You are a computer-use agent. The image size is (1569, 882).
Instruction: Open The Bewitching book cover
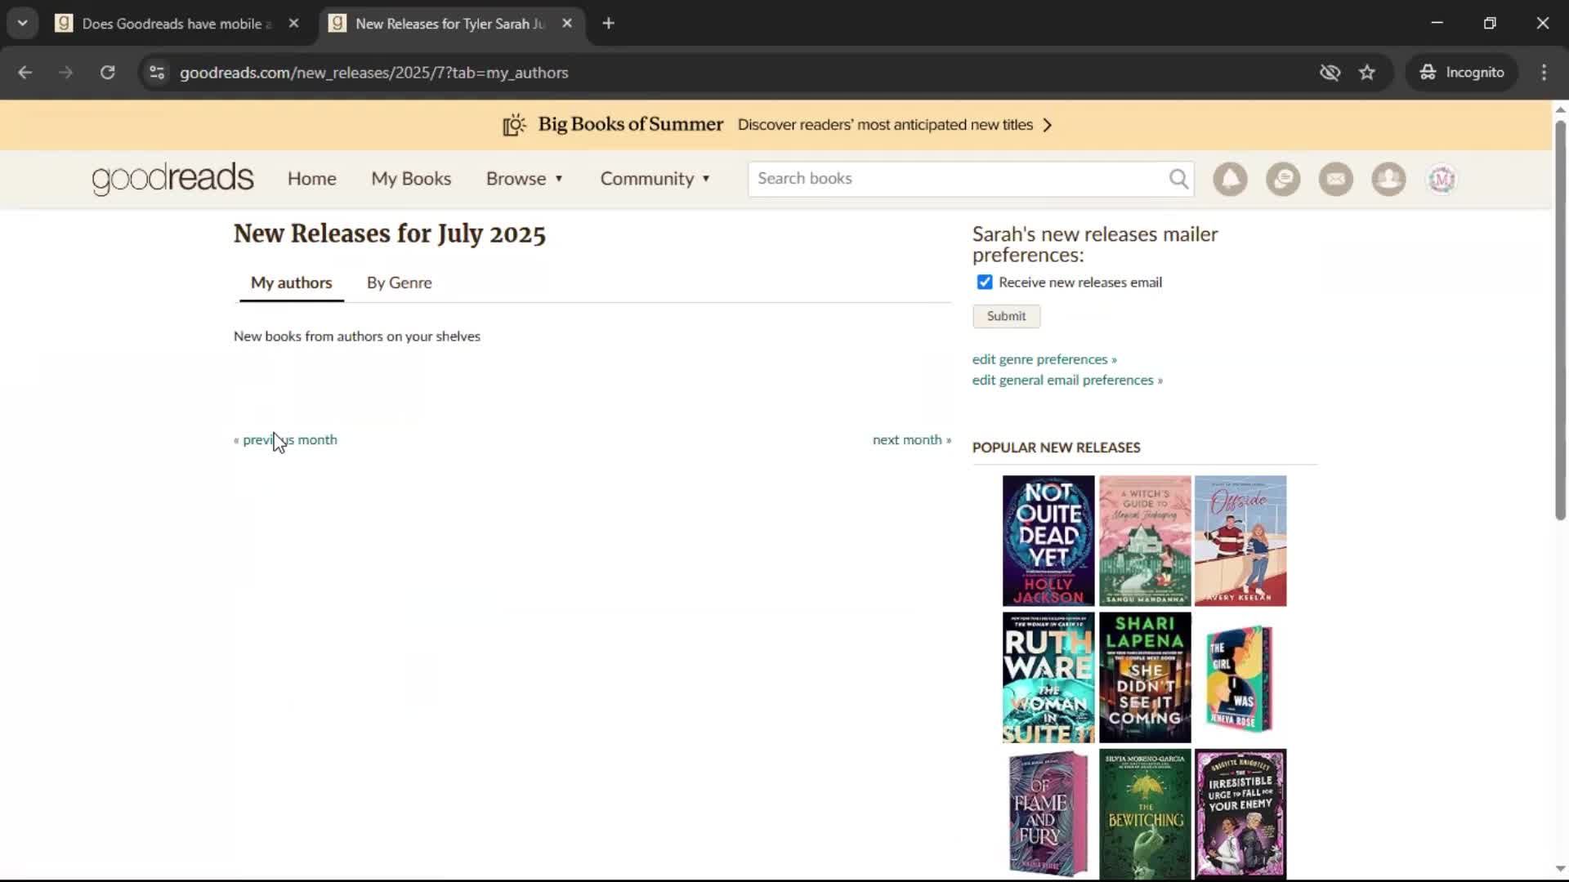coord(1145,814)
